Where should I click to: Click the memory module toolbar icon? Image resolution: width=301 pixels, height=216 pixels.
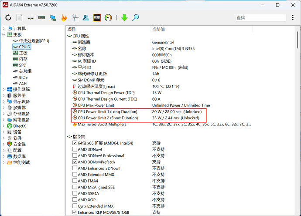41,18
